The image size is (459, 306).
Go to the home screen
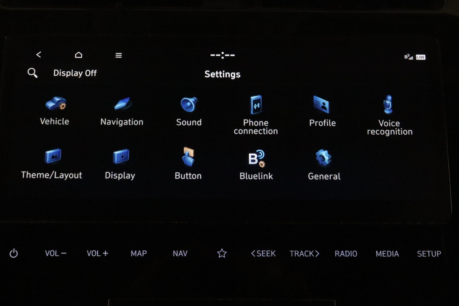click(x=79, y=55)
